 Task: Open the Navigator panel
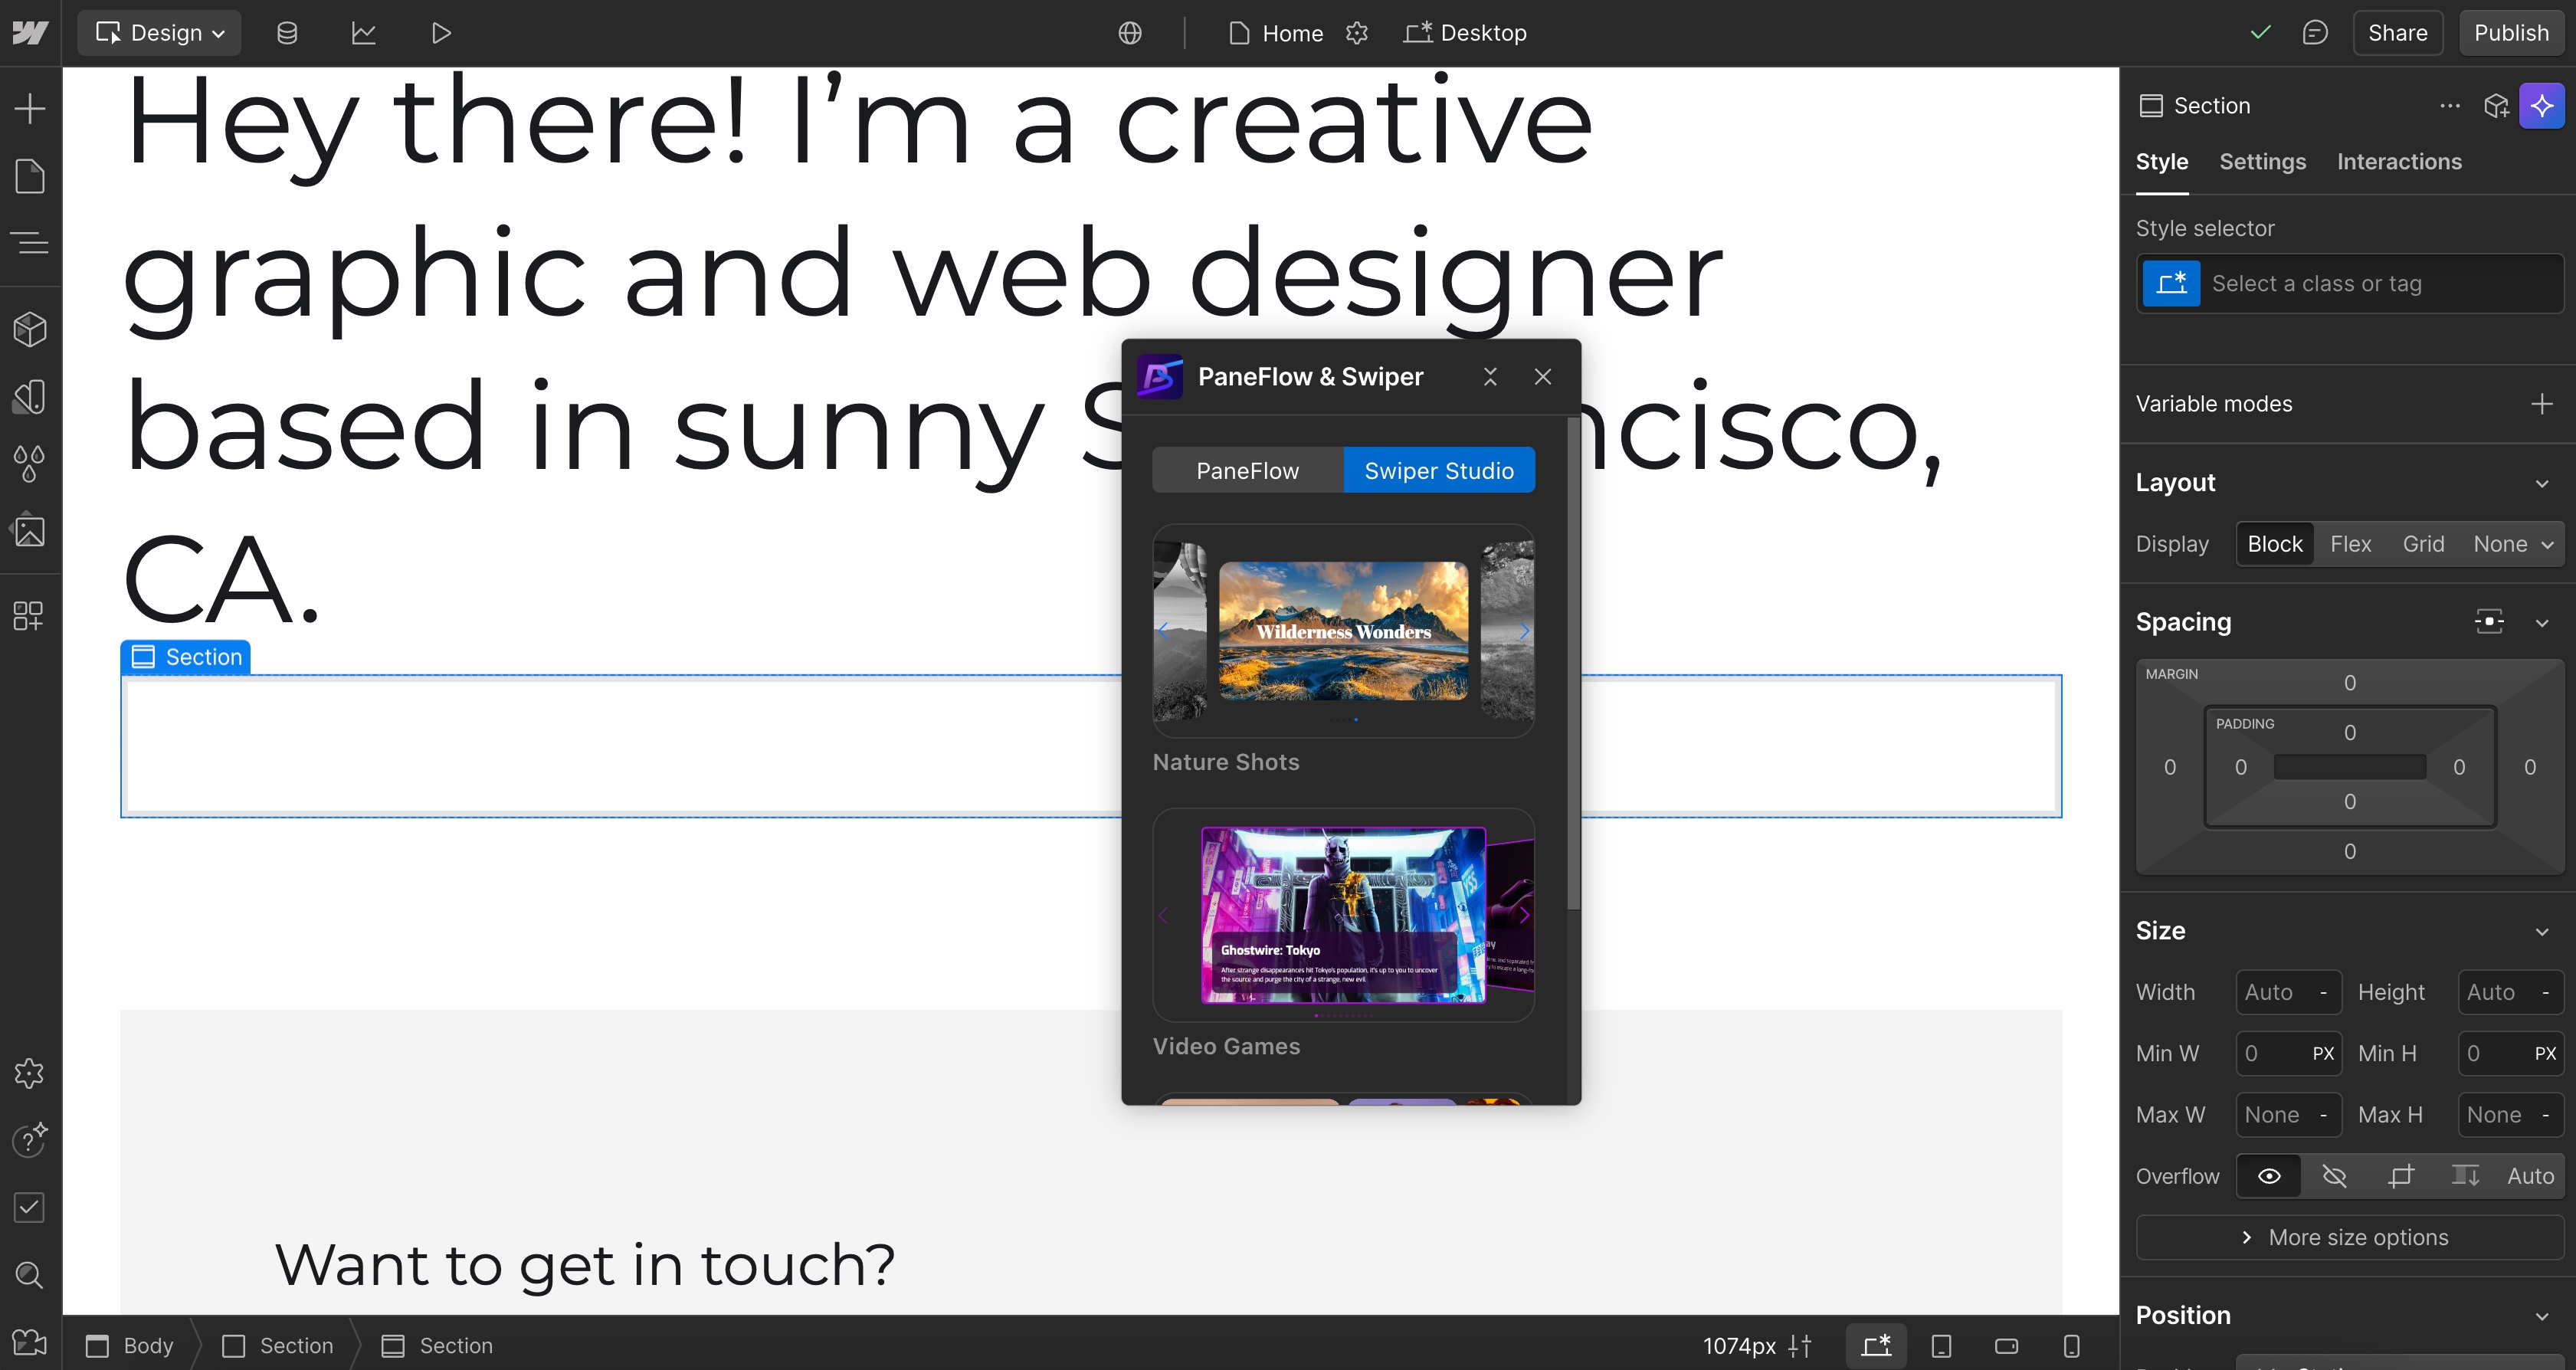tap(30, 242)
